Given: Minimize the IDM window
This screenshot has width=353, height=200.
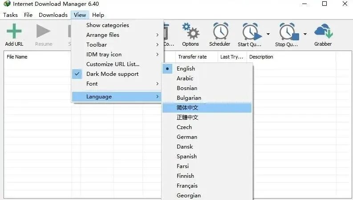Looking at the screenshot, I should point(304,4).
